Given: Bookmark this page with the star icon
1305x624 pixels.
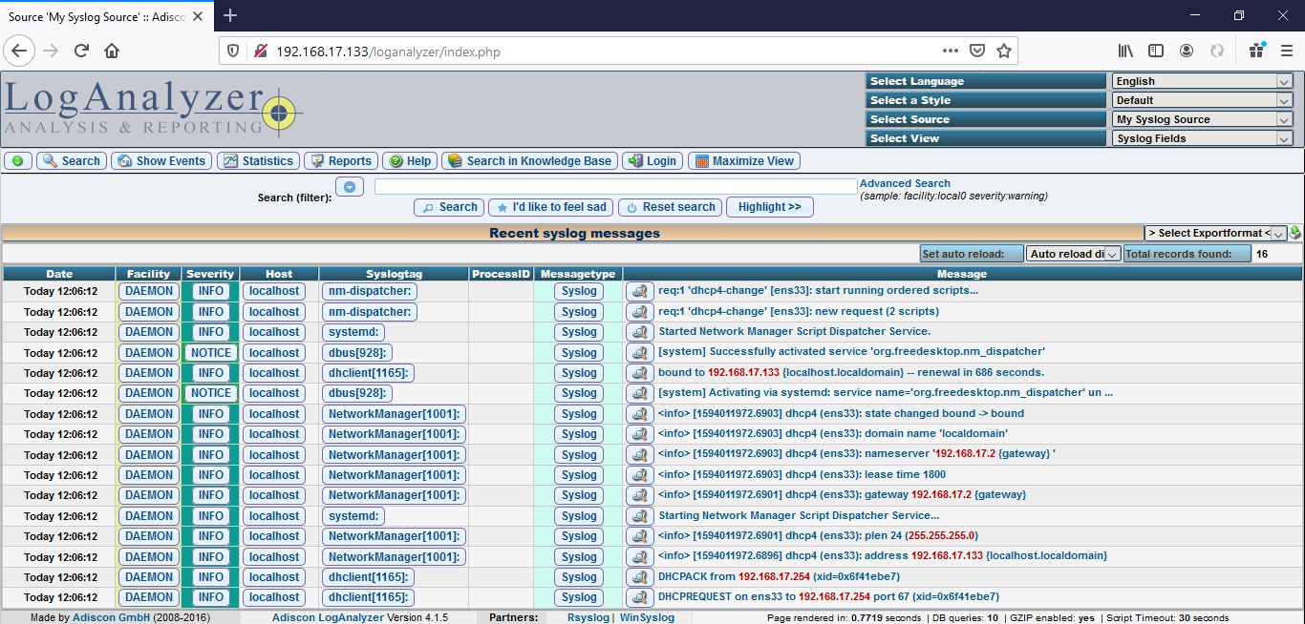Looking at the screenshot, I should point(1004,52).
